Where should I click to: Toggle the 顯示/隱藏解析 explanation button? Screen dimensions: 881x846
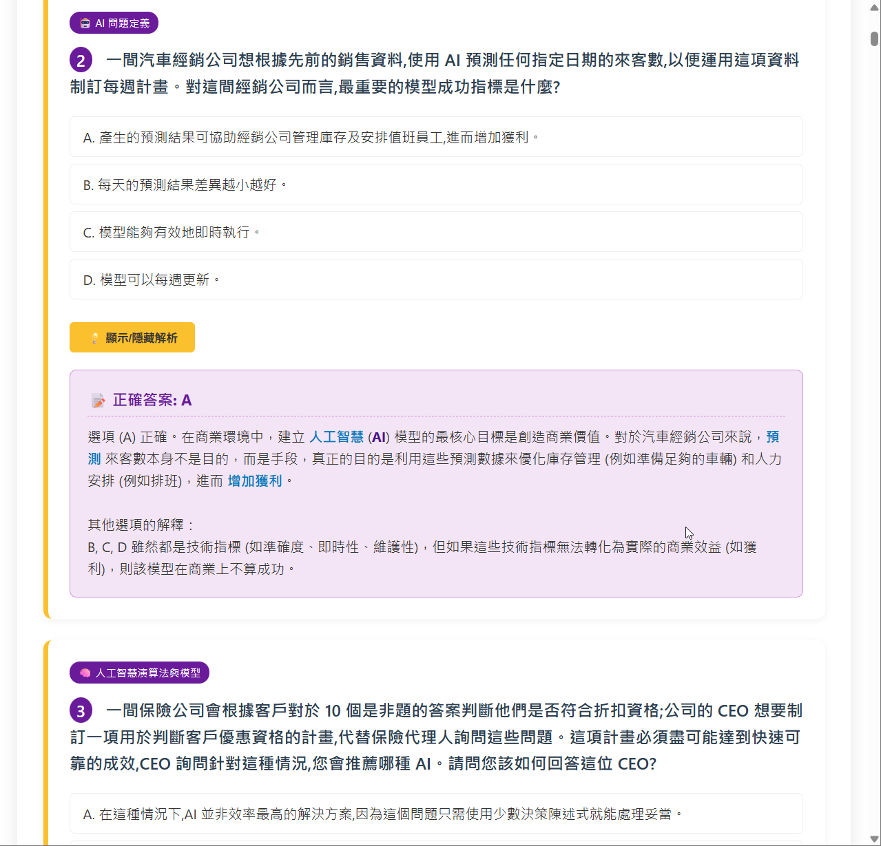coord(132,337)
